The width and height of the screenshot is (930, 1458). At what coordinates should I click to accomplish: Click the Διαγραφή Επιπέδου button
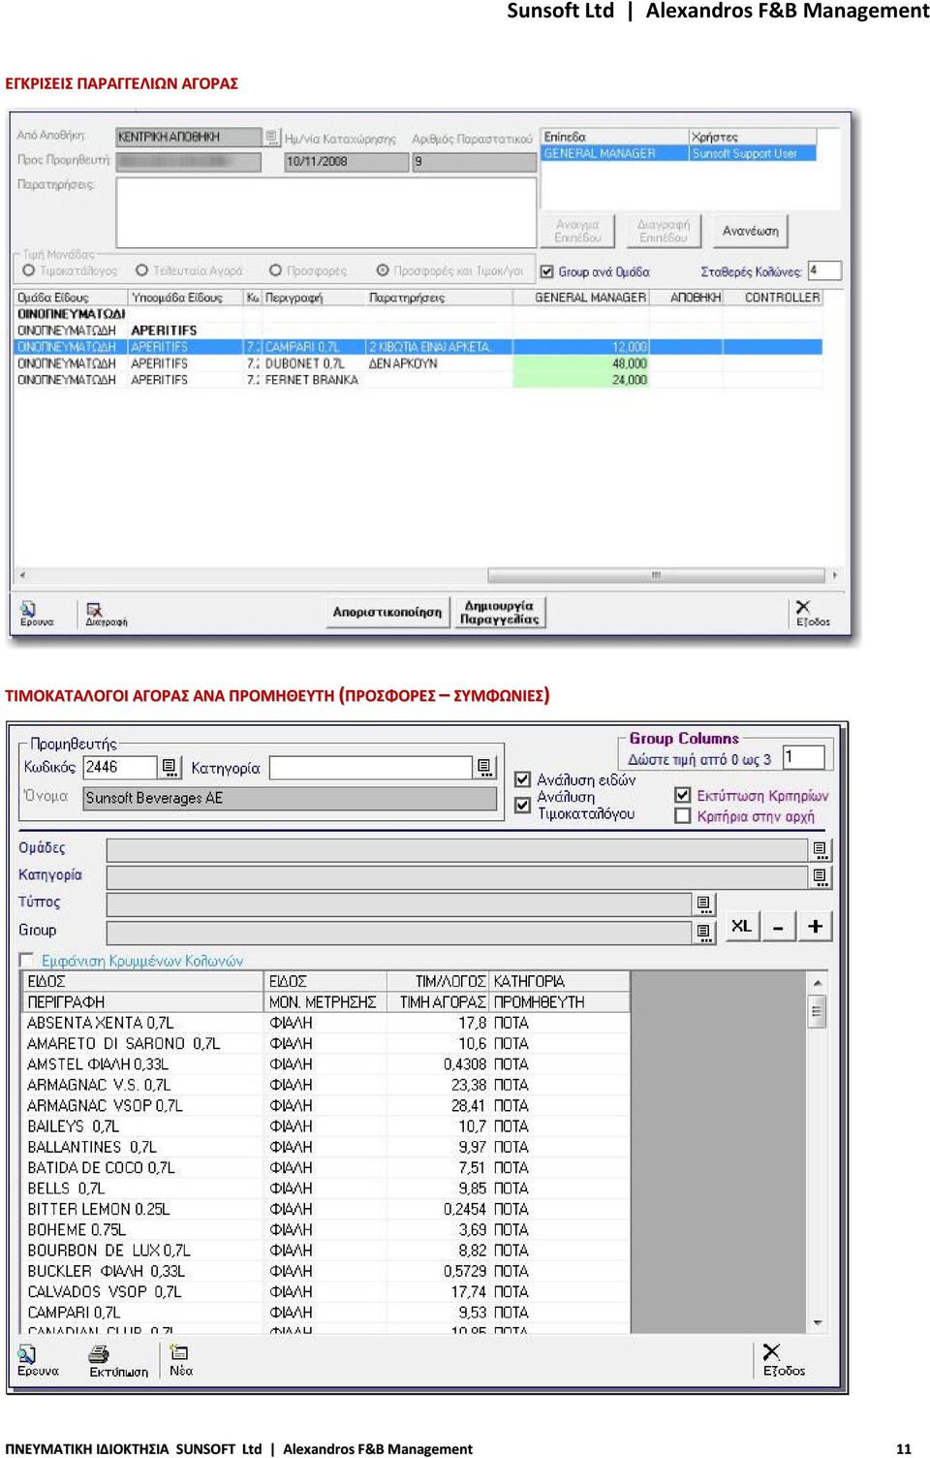(664, 232)
